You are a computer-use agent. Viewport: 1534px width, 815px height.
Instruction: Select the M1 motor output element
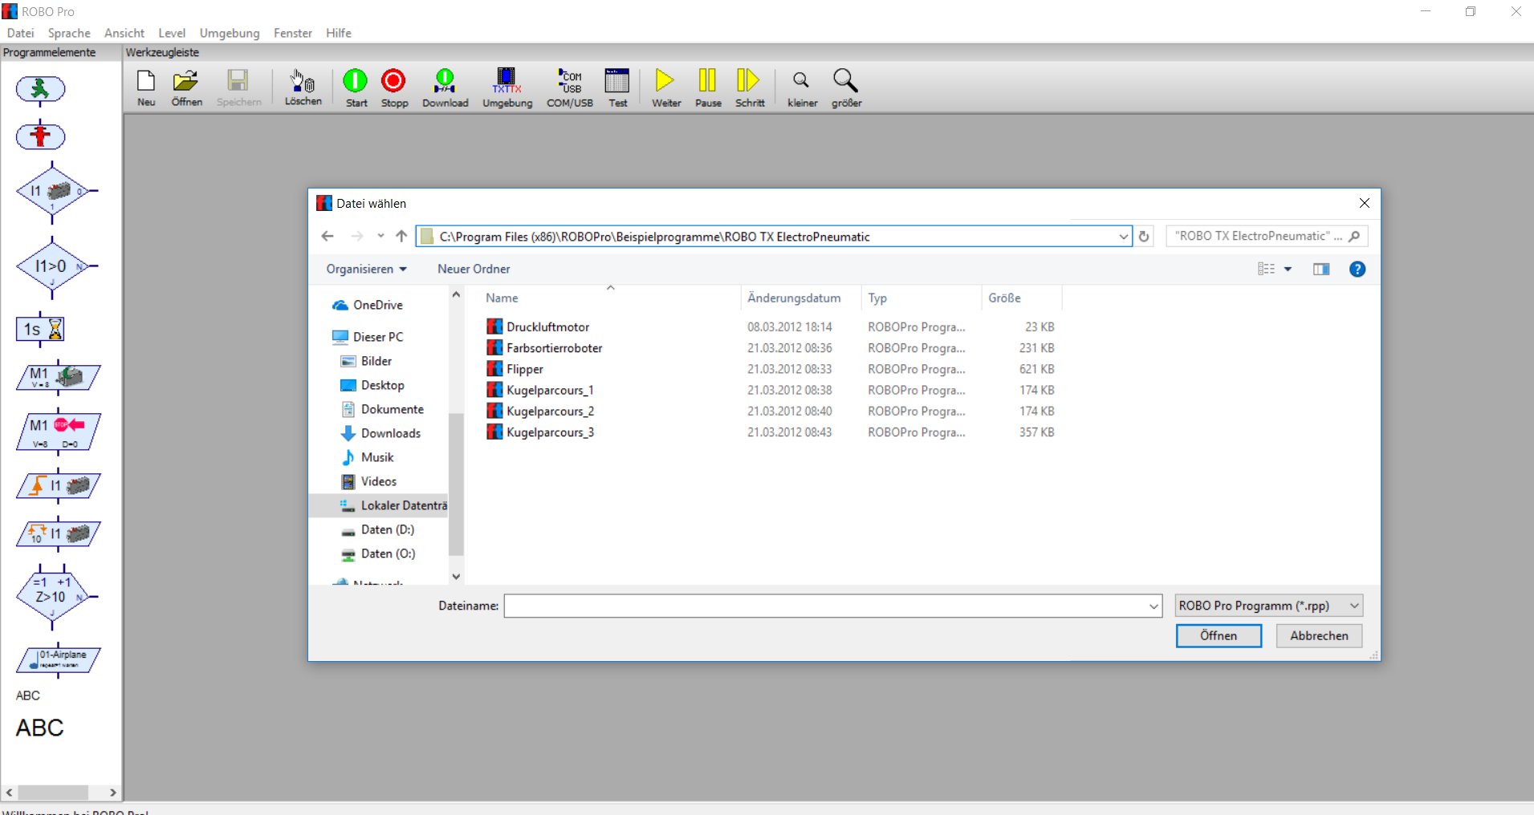tap(58, 377)
